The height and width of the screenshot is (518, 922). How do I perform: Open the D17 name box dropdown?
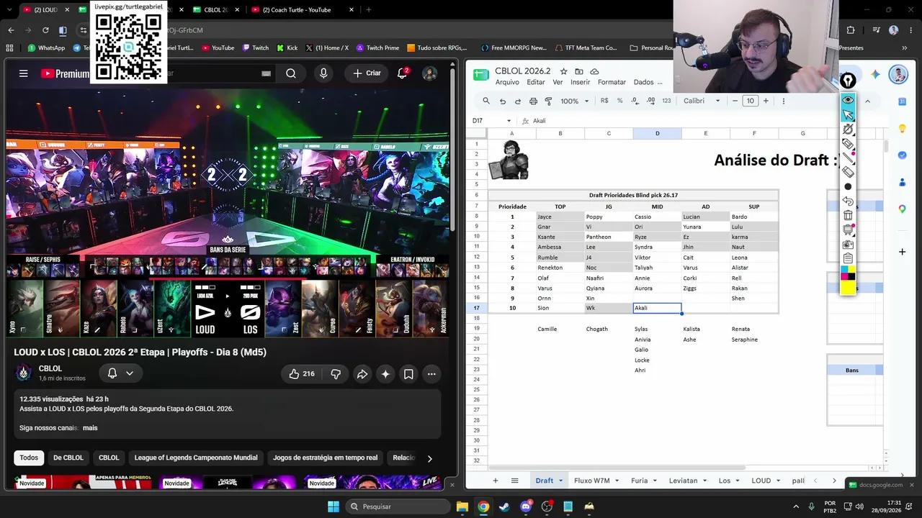[509, 121]
